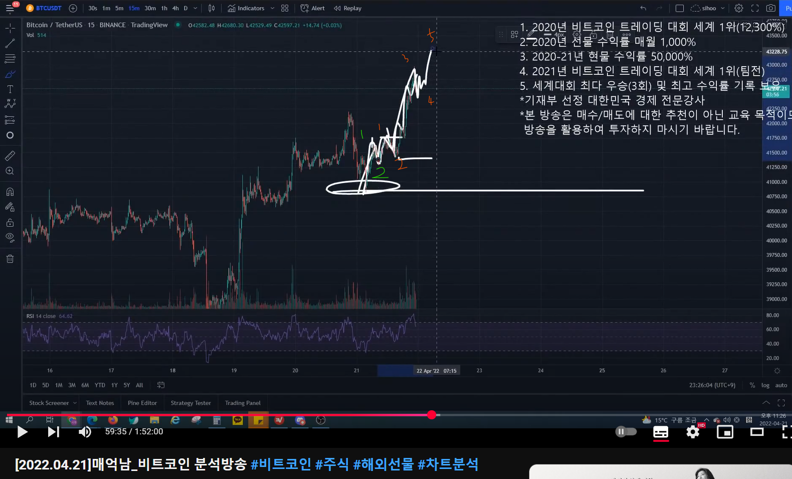Skip to next YouTube video

point(53,432)
